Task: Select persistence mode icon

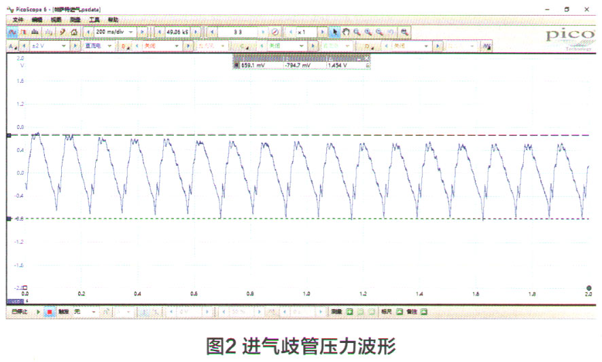Action: pos(25,32)
